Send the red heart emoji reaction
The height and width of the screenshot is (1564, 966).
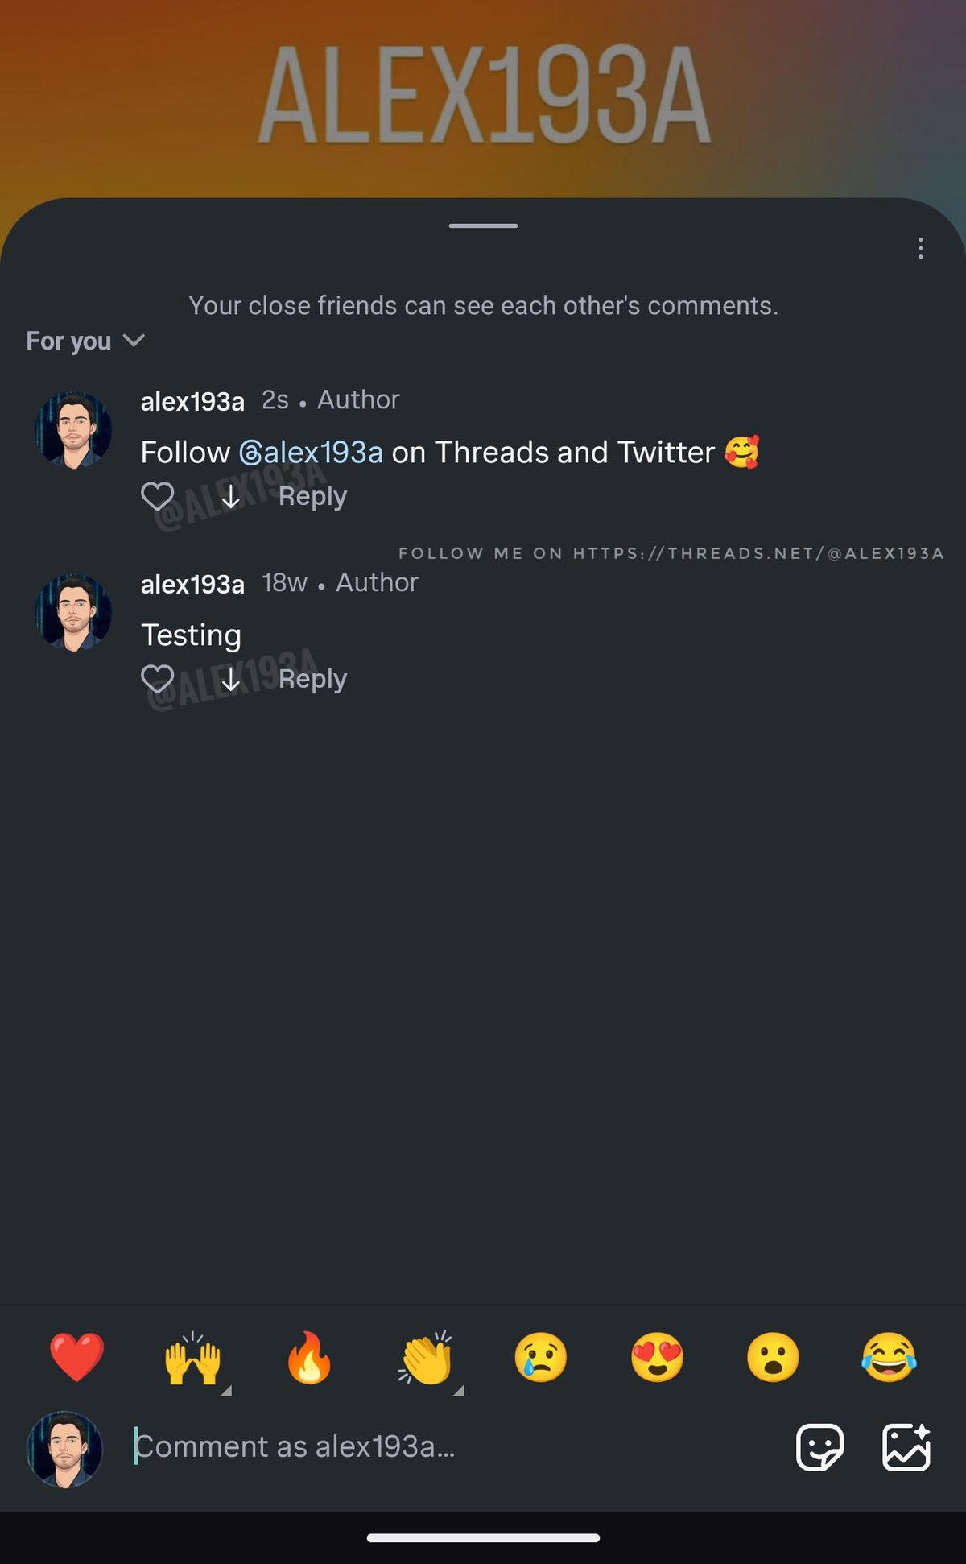76,1357
